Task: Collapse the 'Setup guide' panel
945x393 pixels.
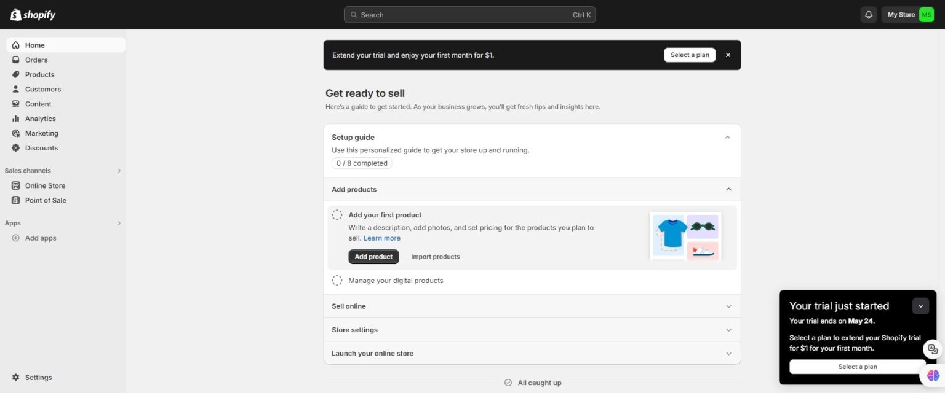Action: pyautogui.click(x=727, y=137)
